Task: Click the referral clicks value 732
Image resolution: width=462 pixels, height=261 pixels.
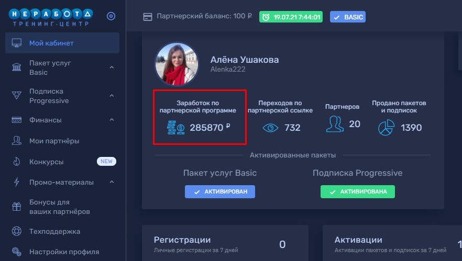Action: tap(293, 128)
